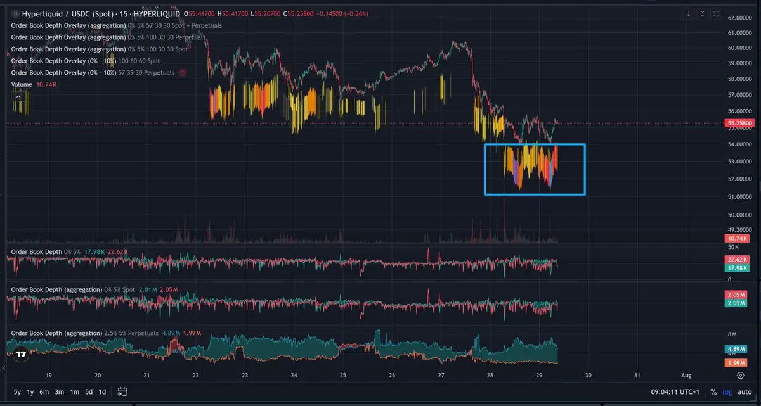
Task: Click the collapse pane icon
Action: click(703, 13)
